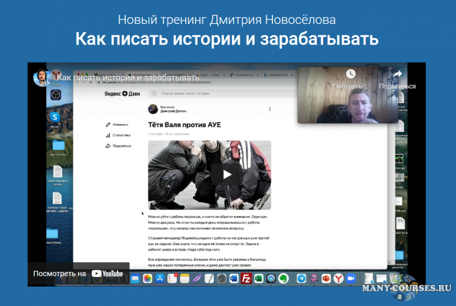Launch Yandex Browser from the dock

pos(338,279)
